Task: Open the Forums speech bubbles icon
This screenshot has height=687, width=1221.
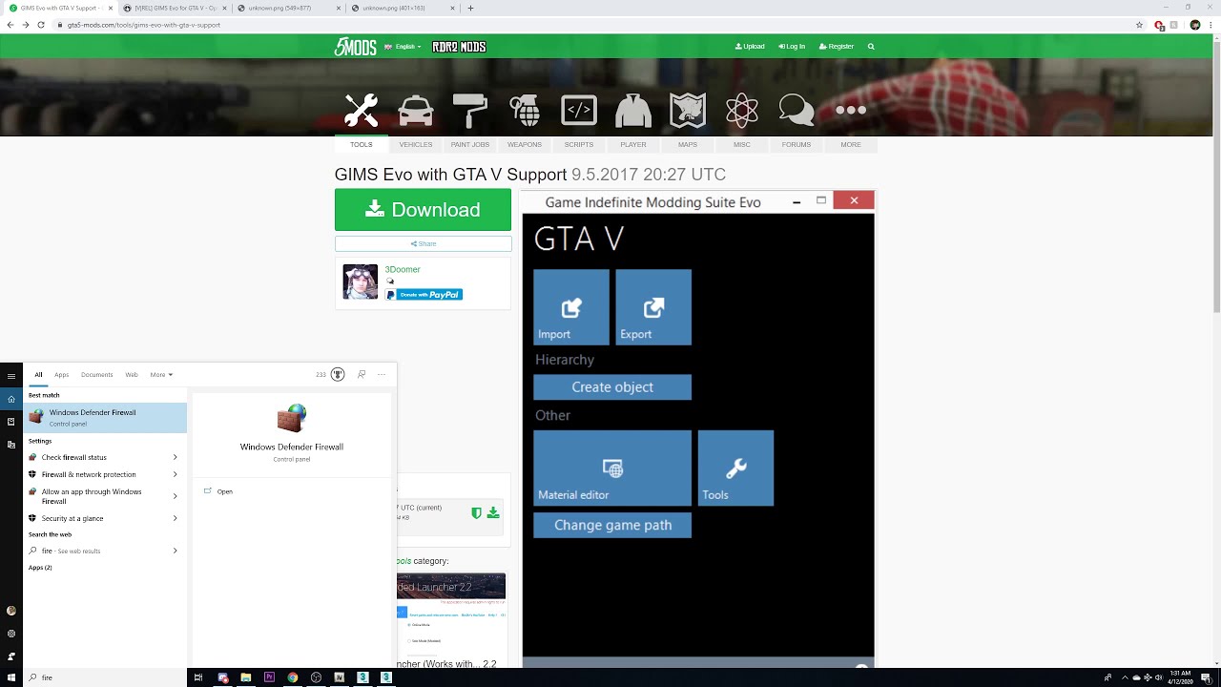Action: [x=797, y=111]
